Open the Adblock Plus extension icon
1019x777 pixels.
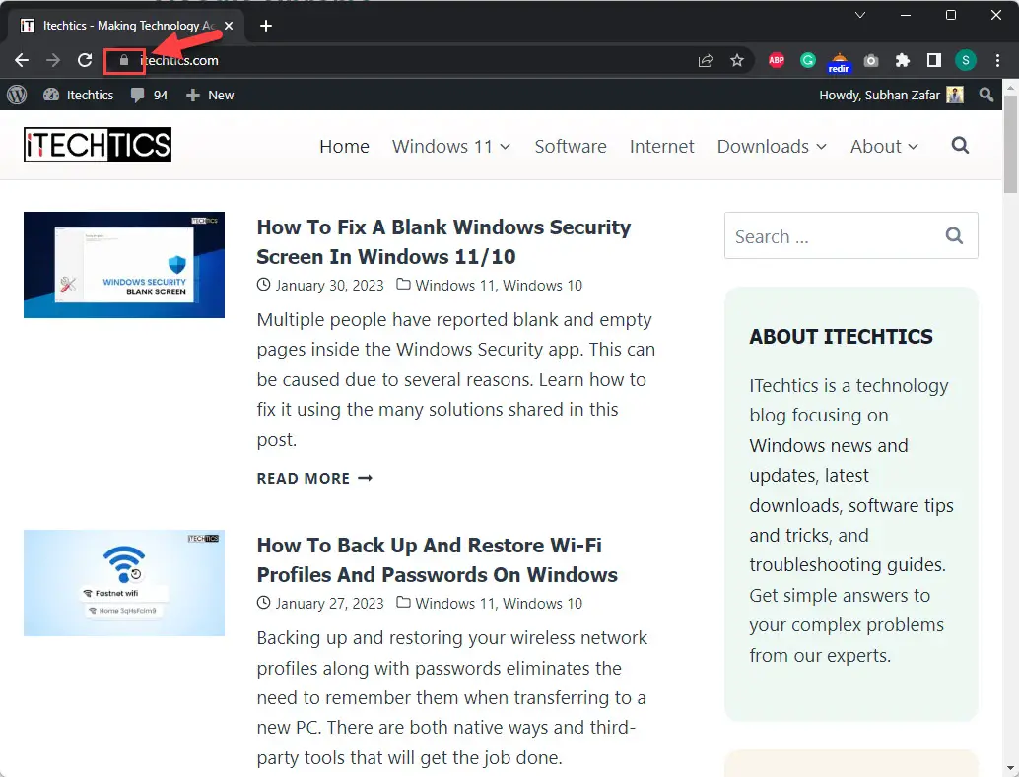click(776, 60)
